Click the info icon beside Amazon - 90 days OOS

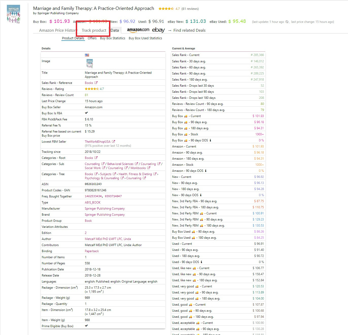(205, 171)
